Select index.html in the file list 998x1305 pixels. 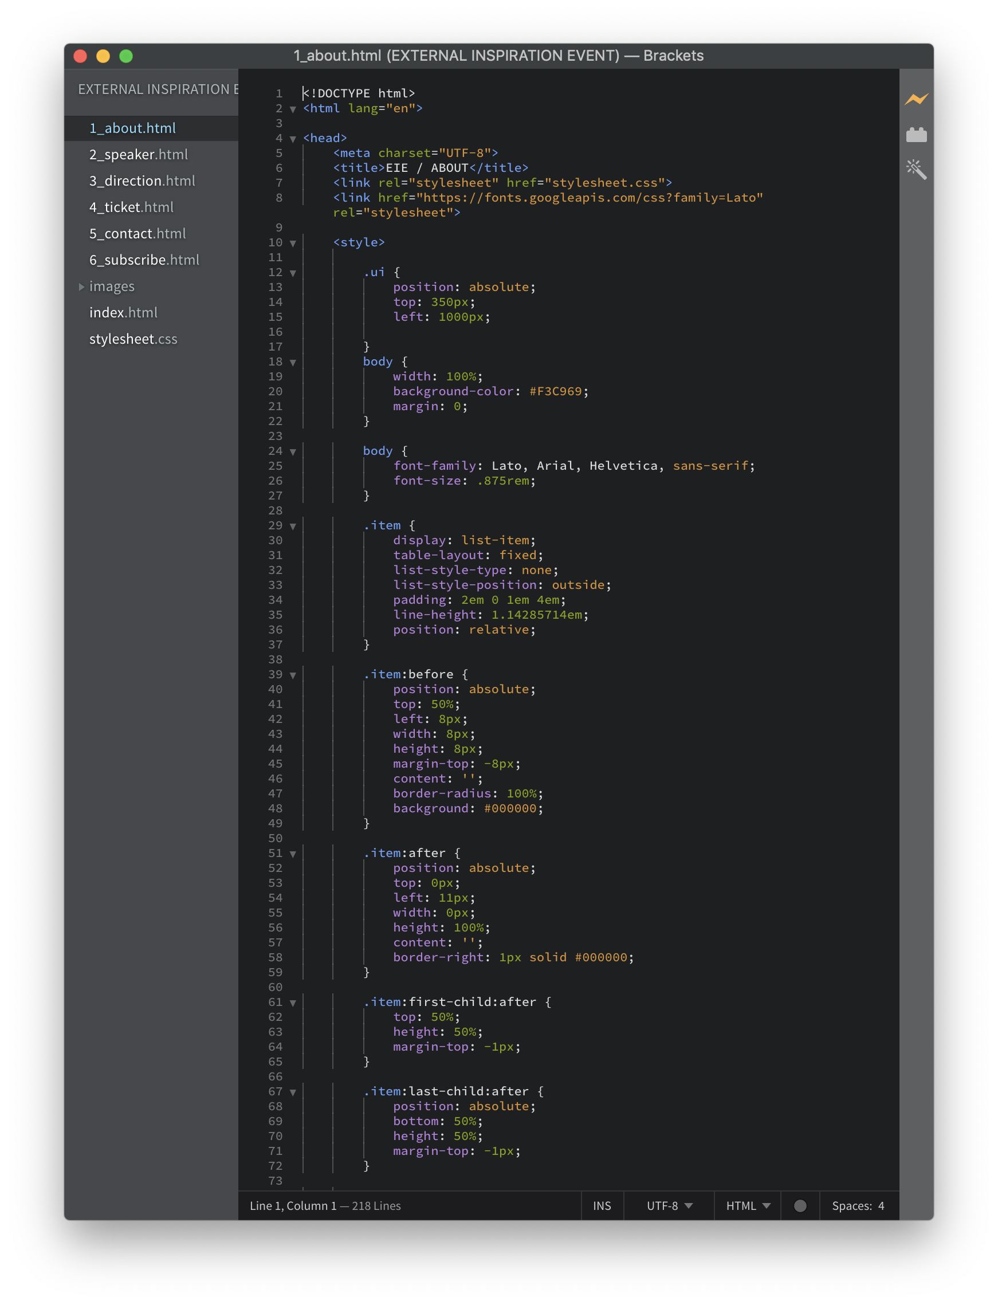click(x=123, y=312)
